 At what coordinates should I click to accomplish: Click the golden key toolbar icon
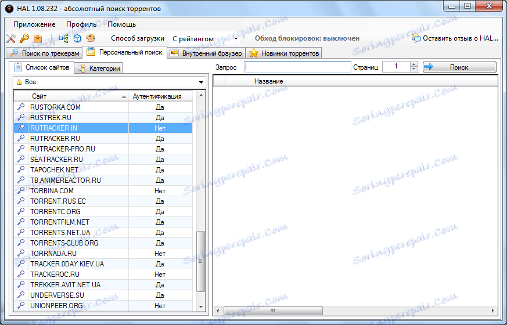click(x=24, y=38)
